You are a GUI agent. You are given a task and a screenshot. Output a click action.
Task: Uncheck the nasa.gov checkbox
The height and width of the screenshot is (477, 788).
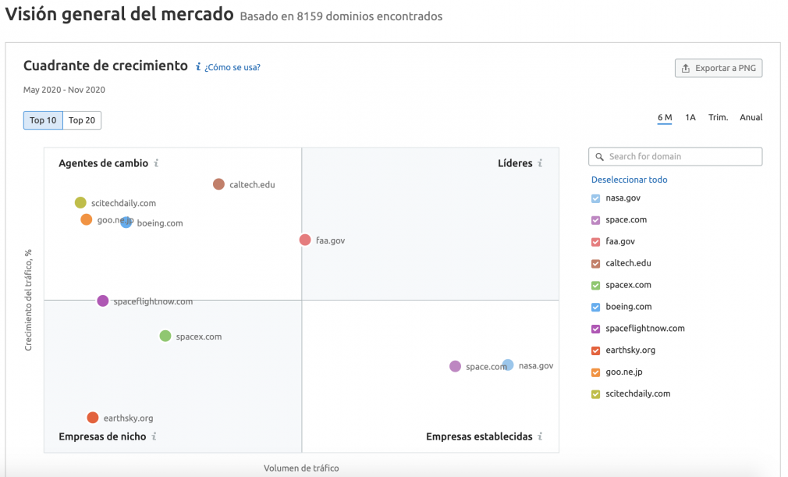pyautogui.click(x=595, y=198)
